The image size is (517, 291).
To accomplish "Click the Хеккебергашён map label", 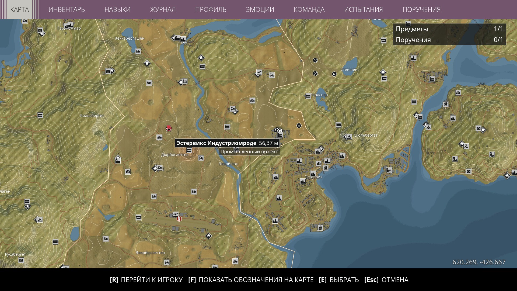I will click(x=130, y=38).
